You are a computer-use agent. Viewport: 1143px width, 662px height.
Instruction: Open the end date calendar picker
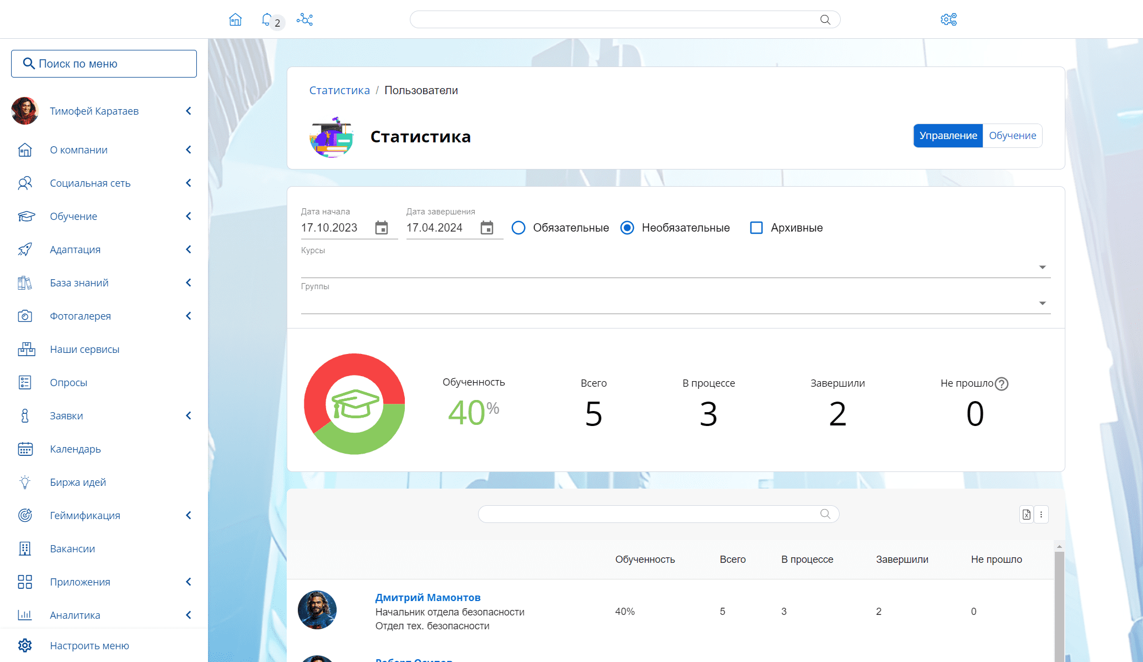pyautogui.click(x=486, y=228)
